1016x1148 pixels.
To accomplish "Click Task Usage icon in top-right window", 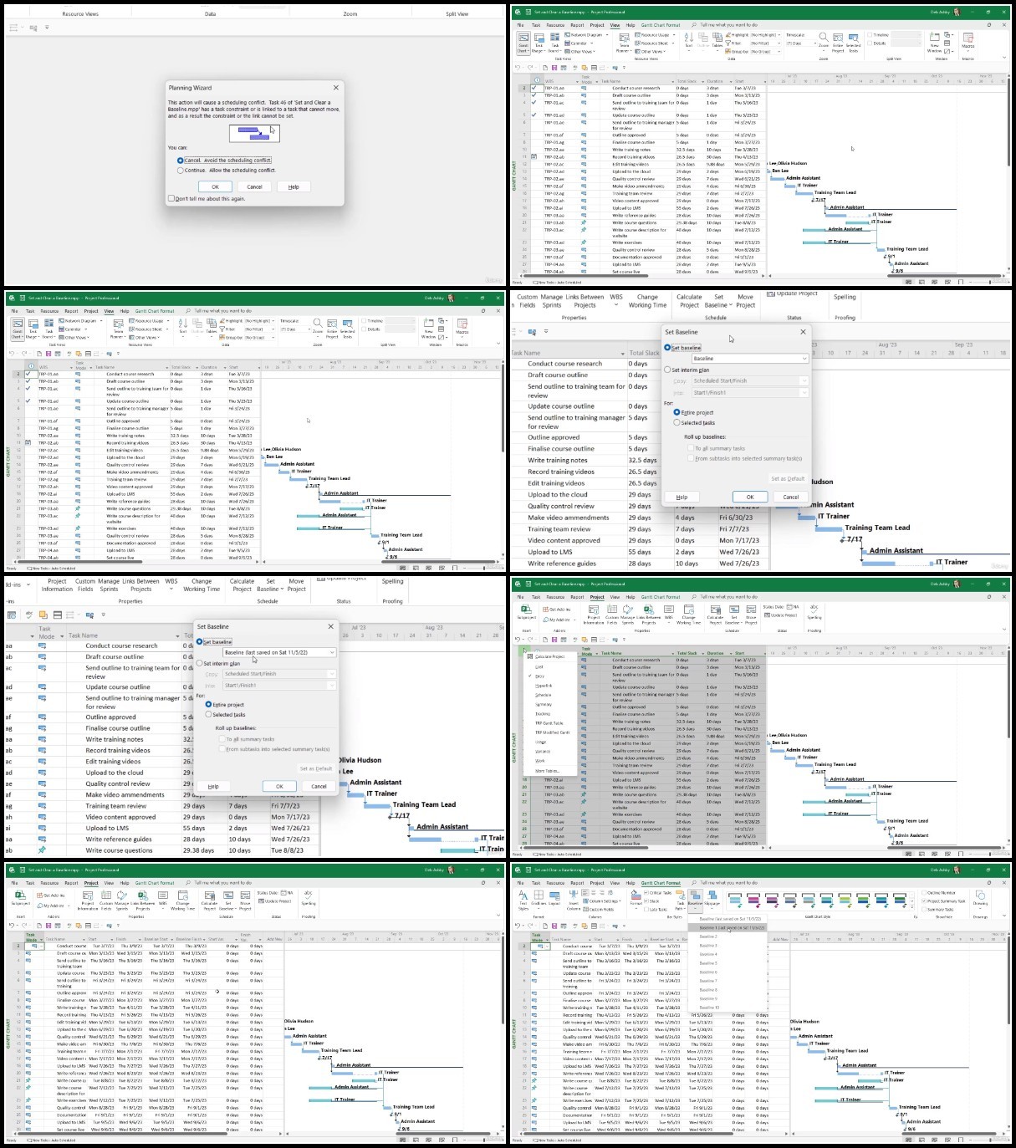I will (x=539, y=42).
